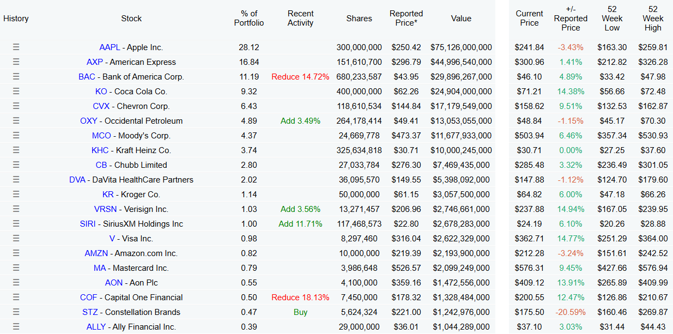Select 'Buy' activity for Constellation Brands

pyautogui.click(x=300, y=312)
